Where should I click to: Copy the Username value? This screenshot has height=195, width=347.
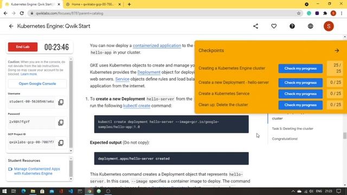61,102
